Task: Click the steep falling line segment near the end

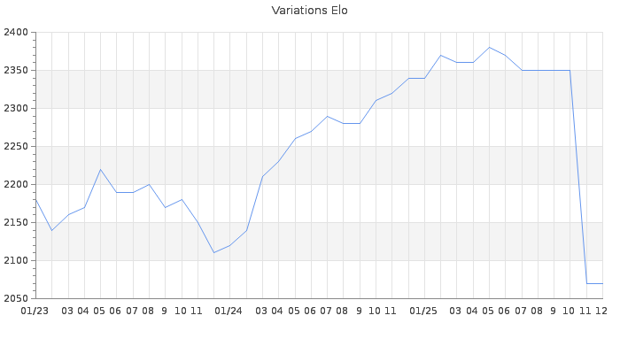Action: [578, 177]
